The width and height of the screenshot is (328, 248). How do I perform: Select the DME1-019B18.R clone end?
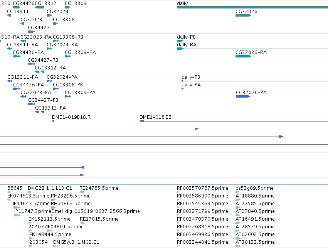(53, 121)
